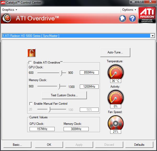The height and width of the screenshot is (151, 157).
Task: Click Test Custom Clocks button
Action: click(x=64, y=95)
